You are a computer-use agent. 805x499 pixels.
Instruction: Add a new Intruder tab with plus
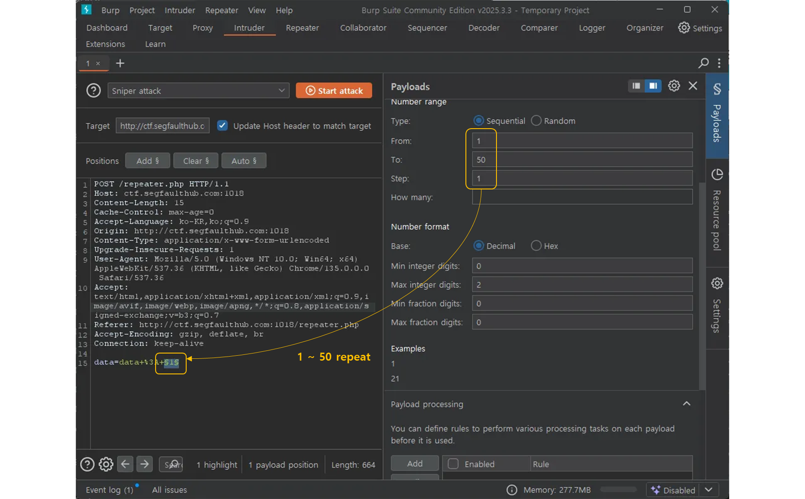tap(120, 63)
